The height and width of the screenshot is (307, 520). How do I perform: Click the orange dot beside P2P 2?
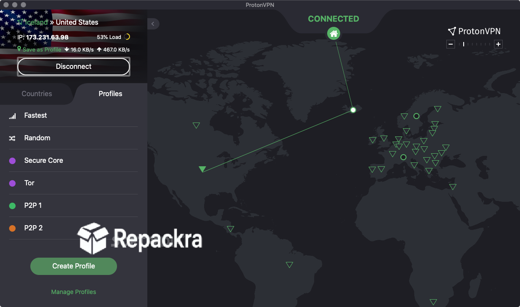coord(13,228)
